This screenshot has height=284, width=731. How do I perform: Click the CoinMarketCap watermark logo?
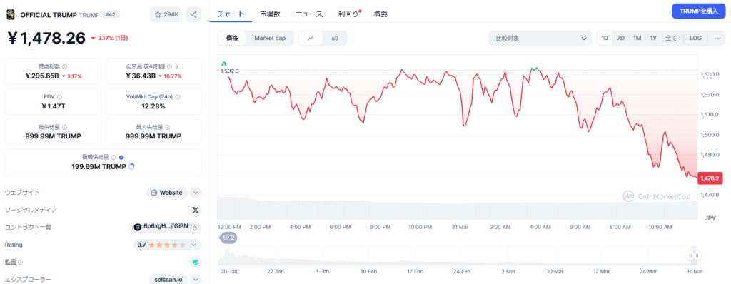point(657,196)
